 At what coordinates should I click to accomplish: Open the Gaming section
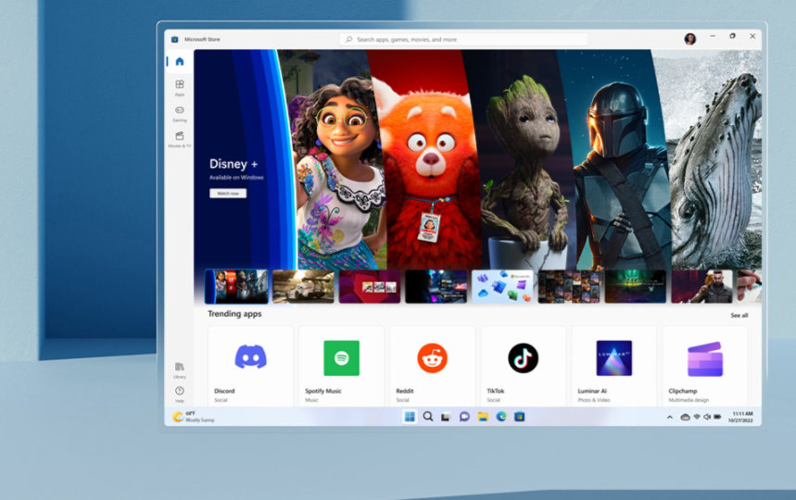(x=179, y=113)
